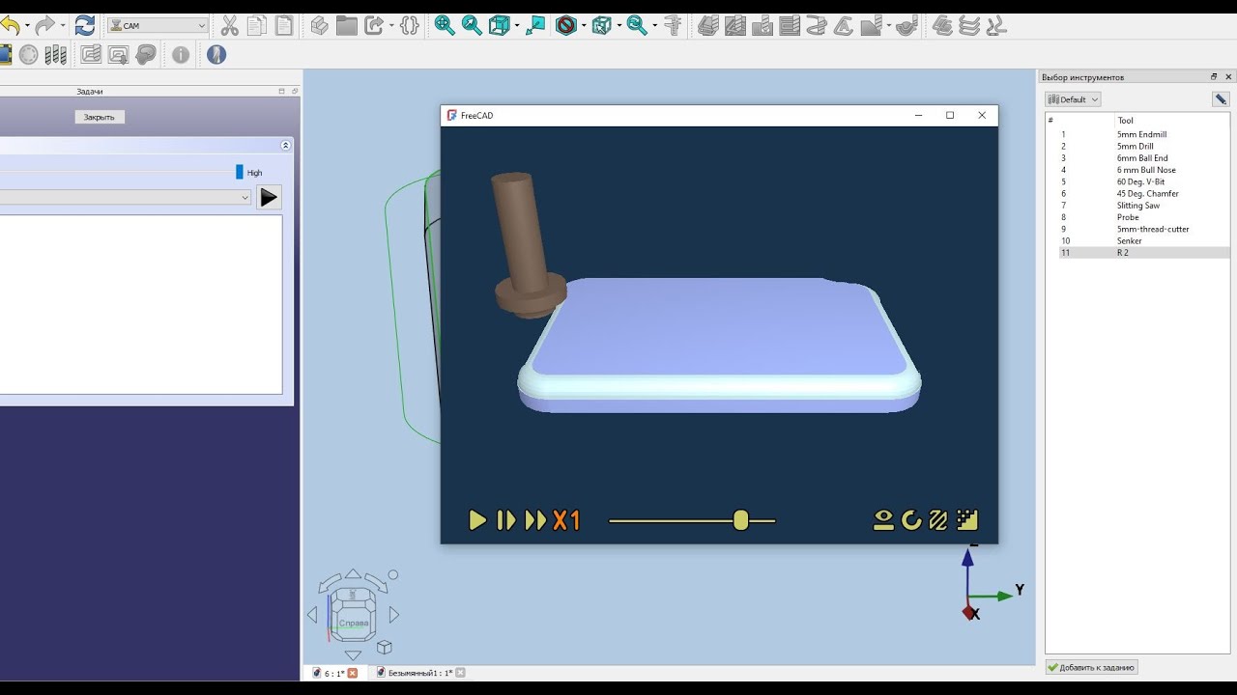Create a new Part with the part icon
The width and height of the screenshot is (1237, 695).
pos(320,26)
